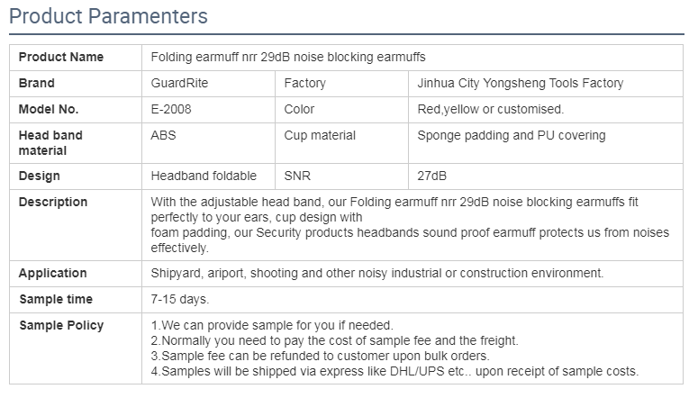Select the GuardRite brand value
The height and width of the screenshot is (398, 698).
point(178,83)
